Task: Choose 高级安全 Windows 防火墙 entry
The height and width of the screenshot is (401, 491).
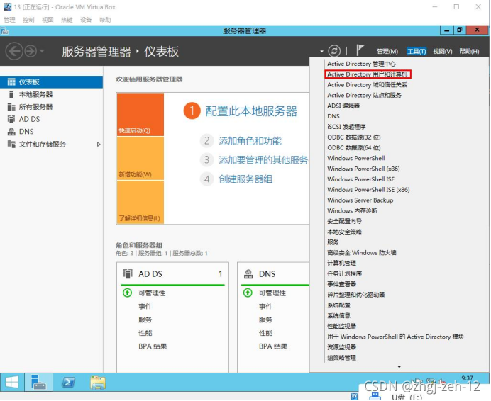Action: pos(362,253)
